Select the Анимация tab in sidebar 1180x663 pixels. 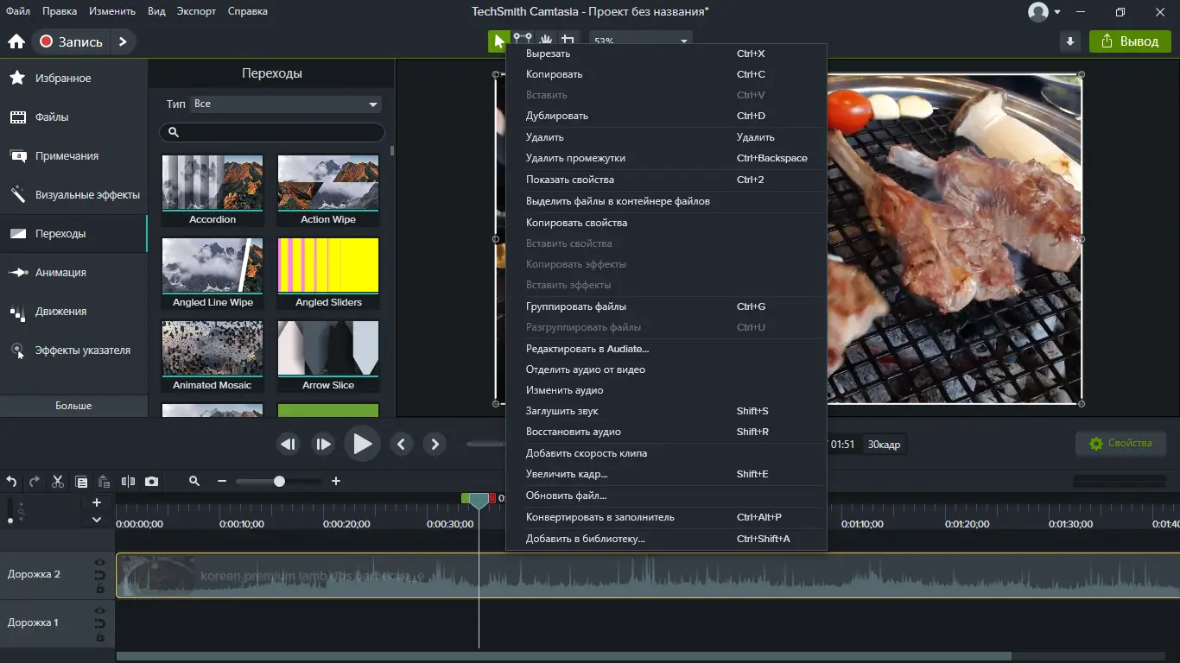[60, 273]
